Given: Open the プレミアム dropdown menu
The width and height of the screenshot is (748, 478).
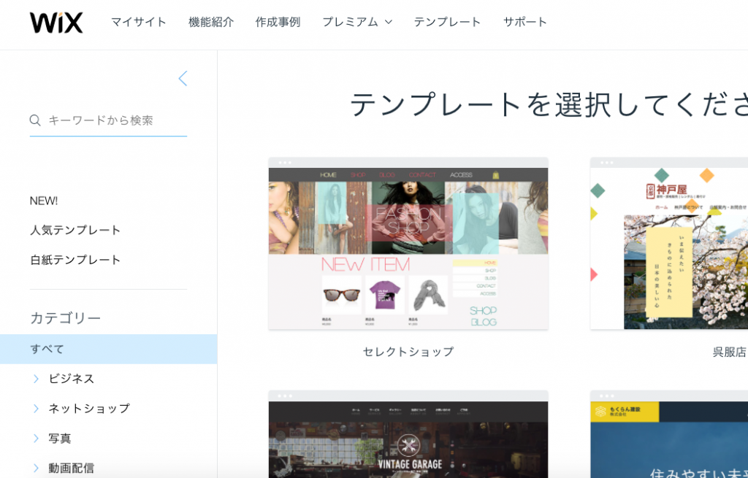Looking at the screenshot, I should (357, 22).
